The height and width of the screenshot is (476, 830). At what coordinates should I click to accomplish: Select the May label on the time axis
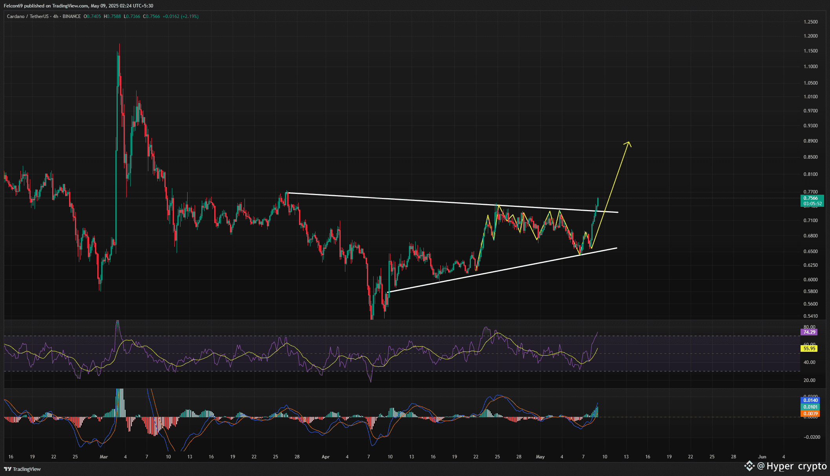(x=540, y=457)
